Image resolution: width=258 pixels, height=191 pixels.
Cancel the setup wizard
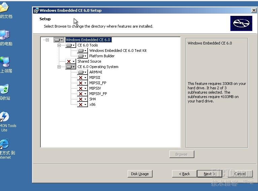click(x=240, y=174)
